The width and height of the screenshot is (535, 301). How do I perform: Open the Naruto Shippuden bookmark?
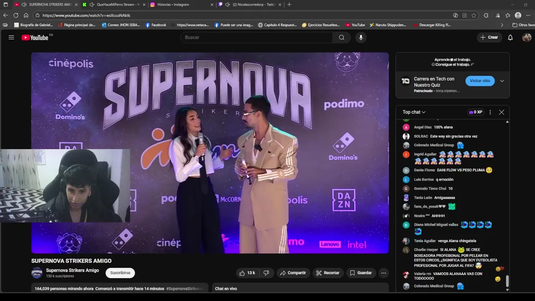pyautogui.click(x=387, y=25)
